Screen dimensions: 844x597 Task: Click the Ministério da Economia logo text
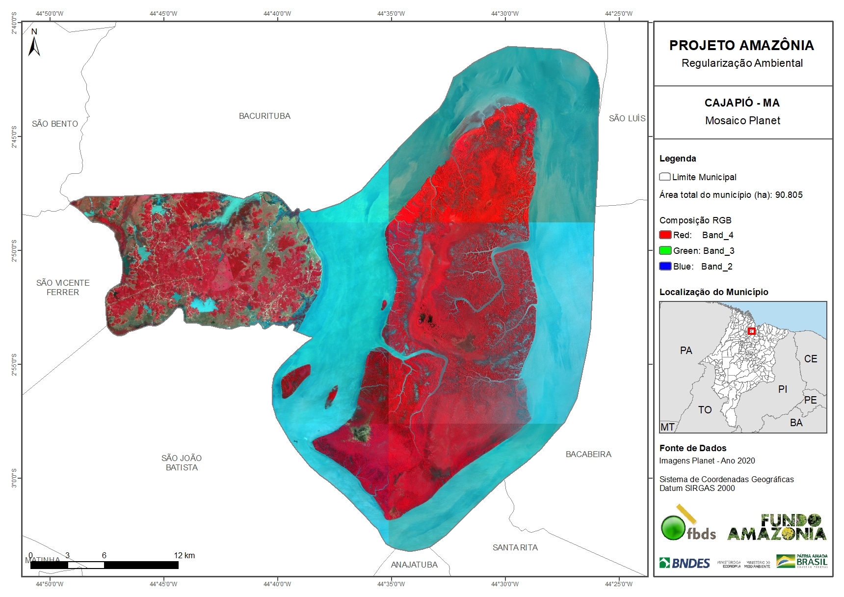[x=729, y=564]
